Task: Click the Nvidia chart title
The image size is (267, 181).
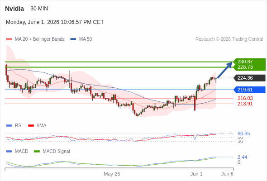Action: pyautogui.click(x=14, y=9)
